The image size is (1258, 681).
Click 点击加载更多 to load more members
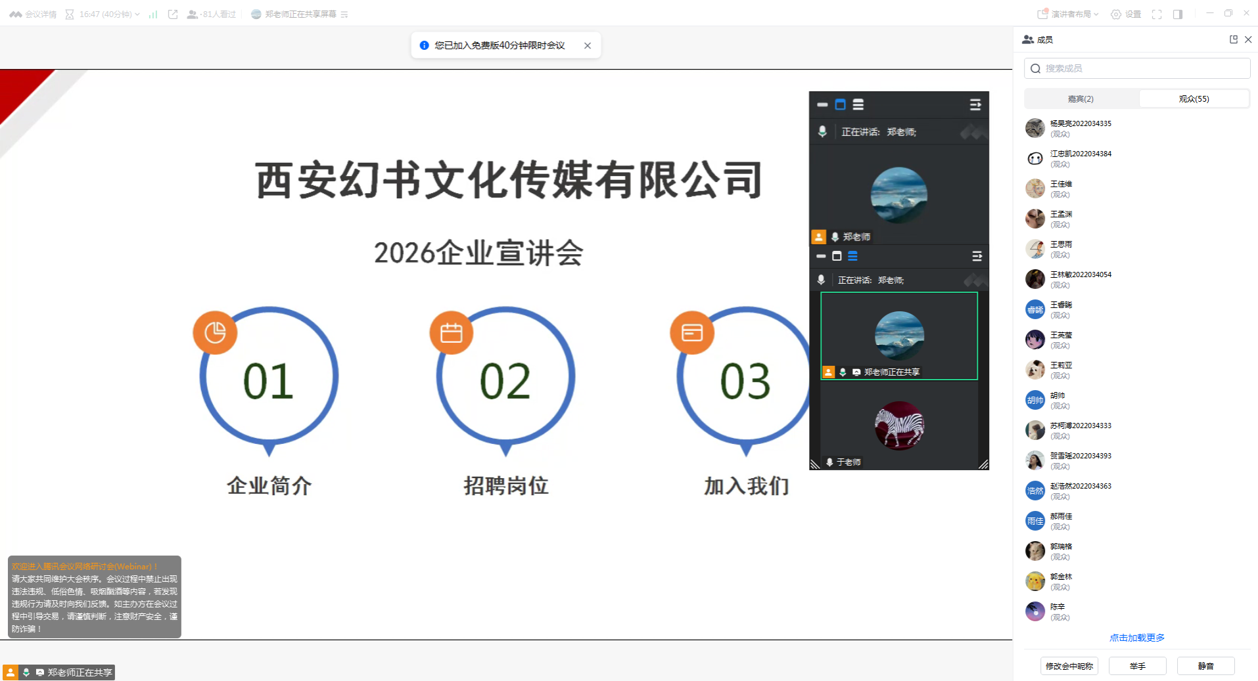coord(1137,638)
